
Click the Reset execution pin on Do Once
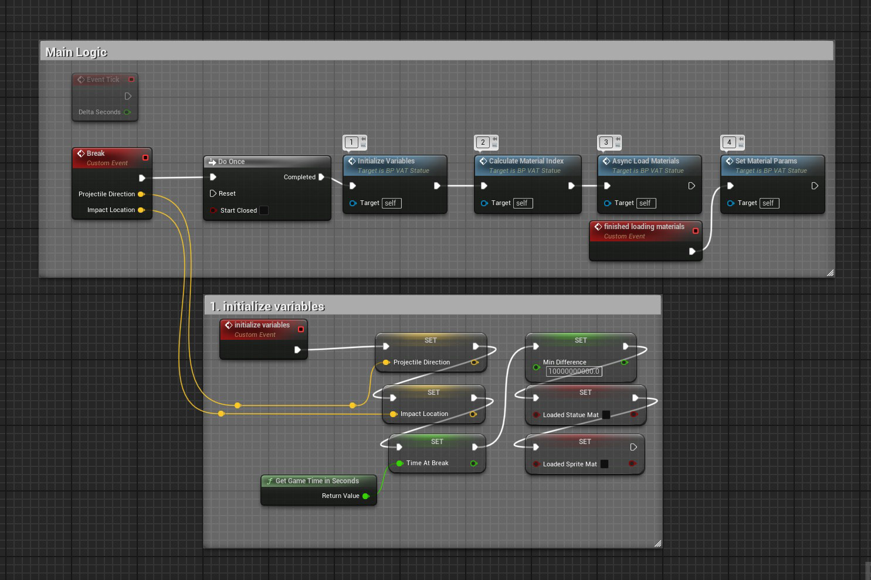coord(213,193)
